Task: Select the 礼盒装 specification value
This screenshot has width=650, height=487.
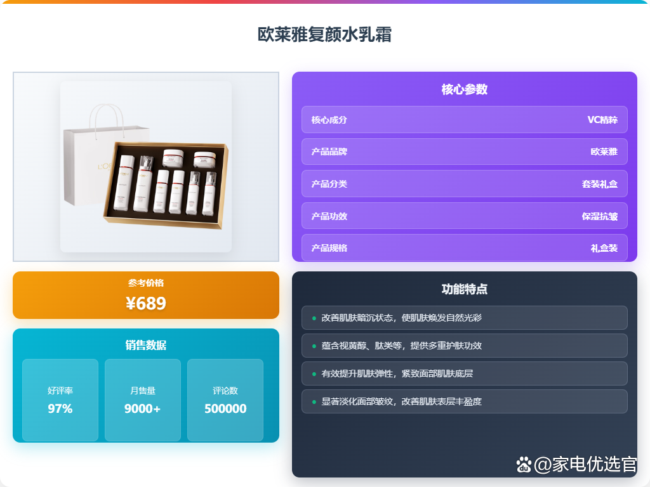Action: coord(604,248)
